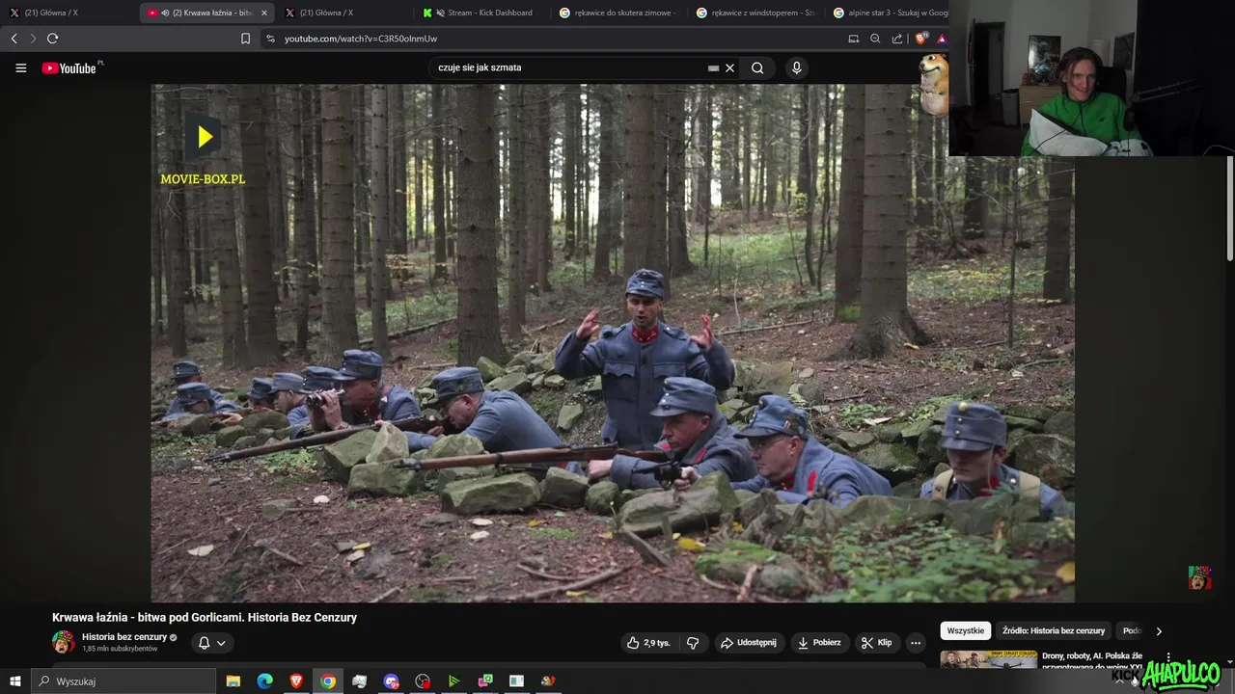1235x694 pixels.
Task: Open options for the 'Drony, roboty, AI' suggested video
Action: pos(1168,658)
